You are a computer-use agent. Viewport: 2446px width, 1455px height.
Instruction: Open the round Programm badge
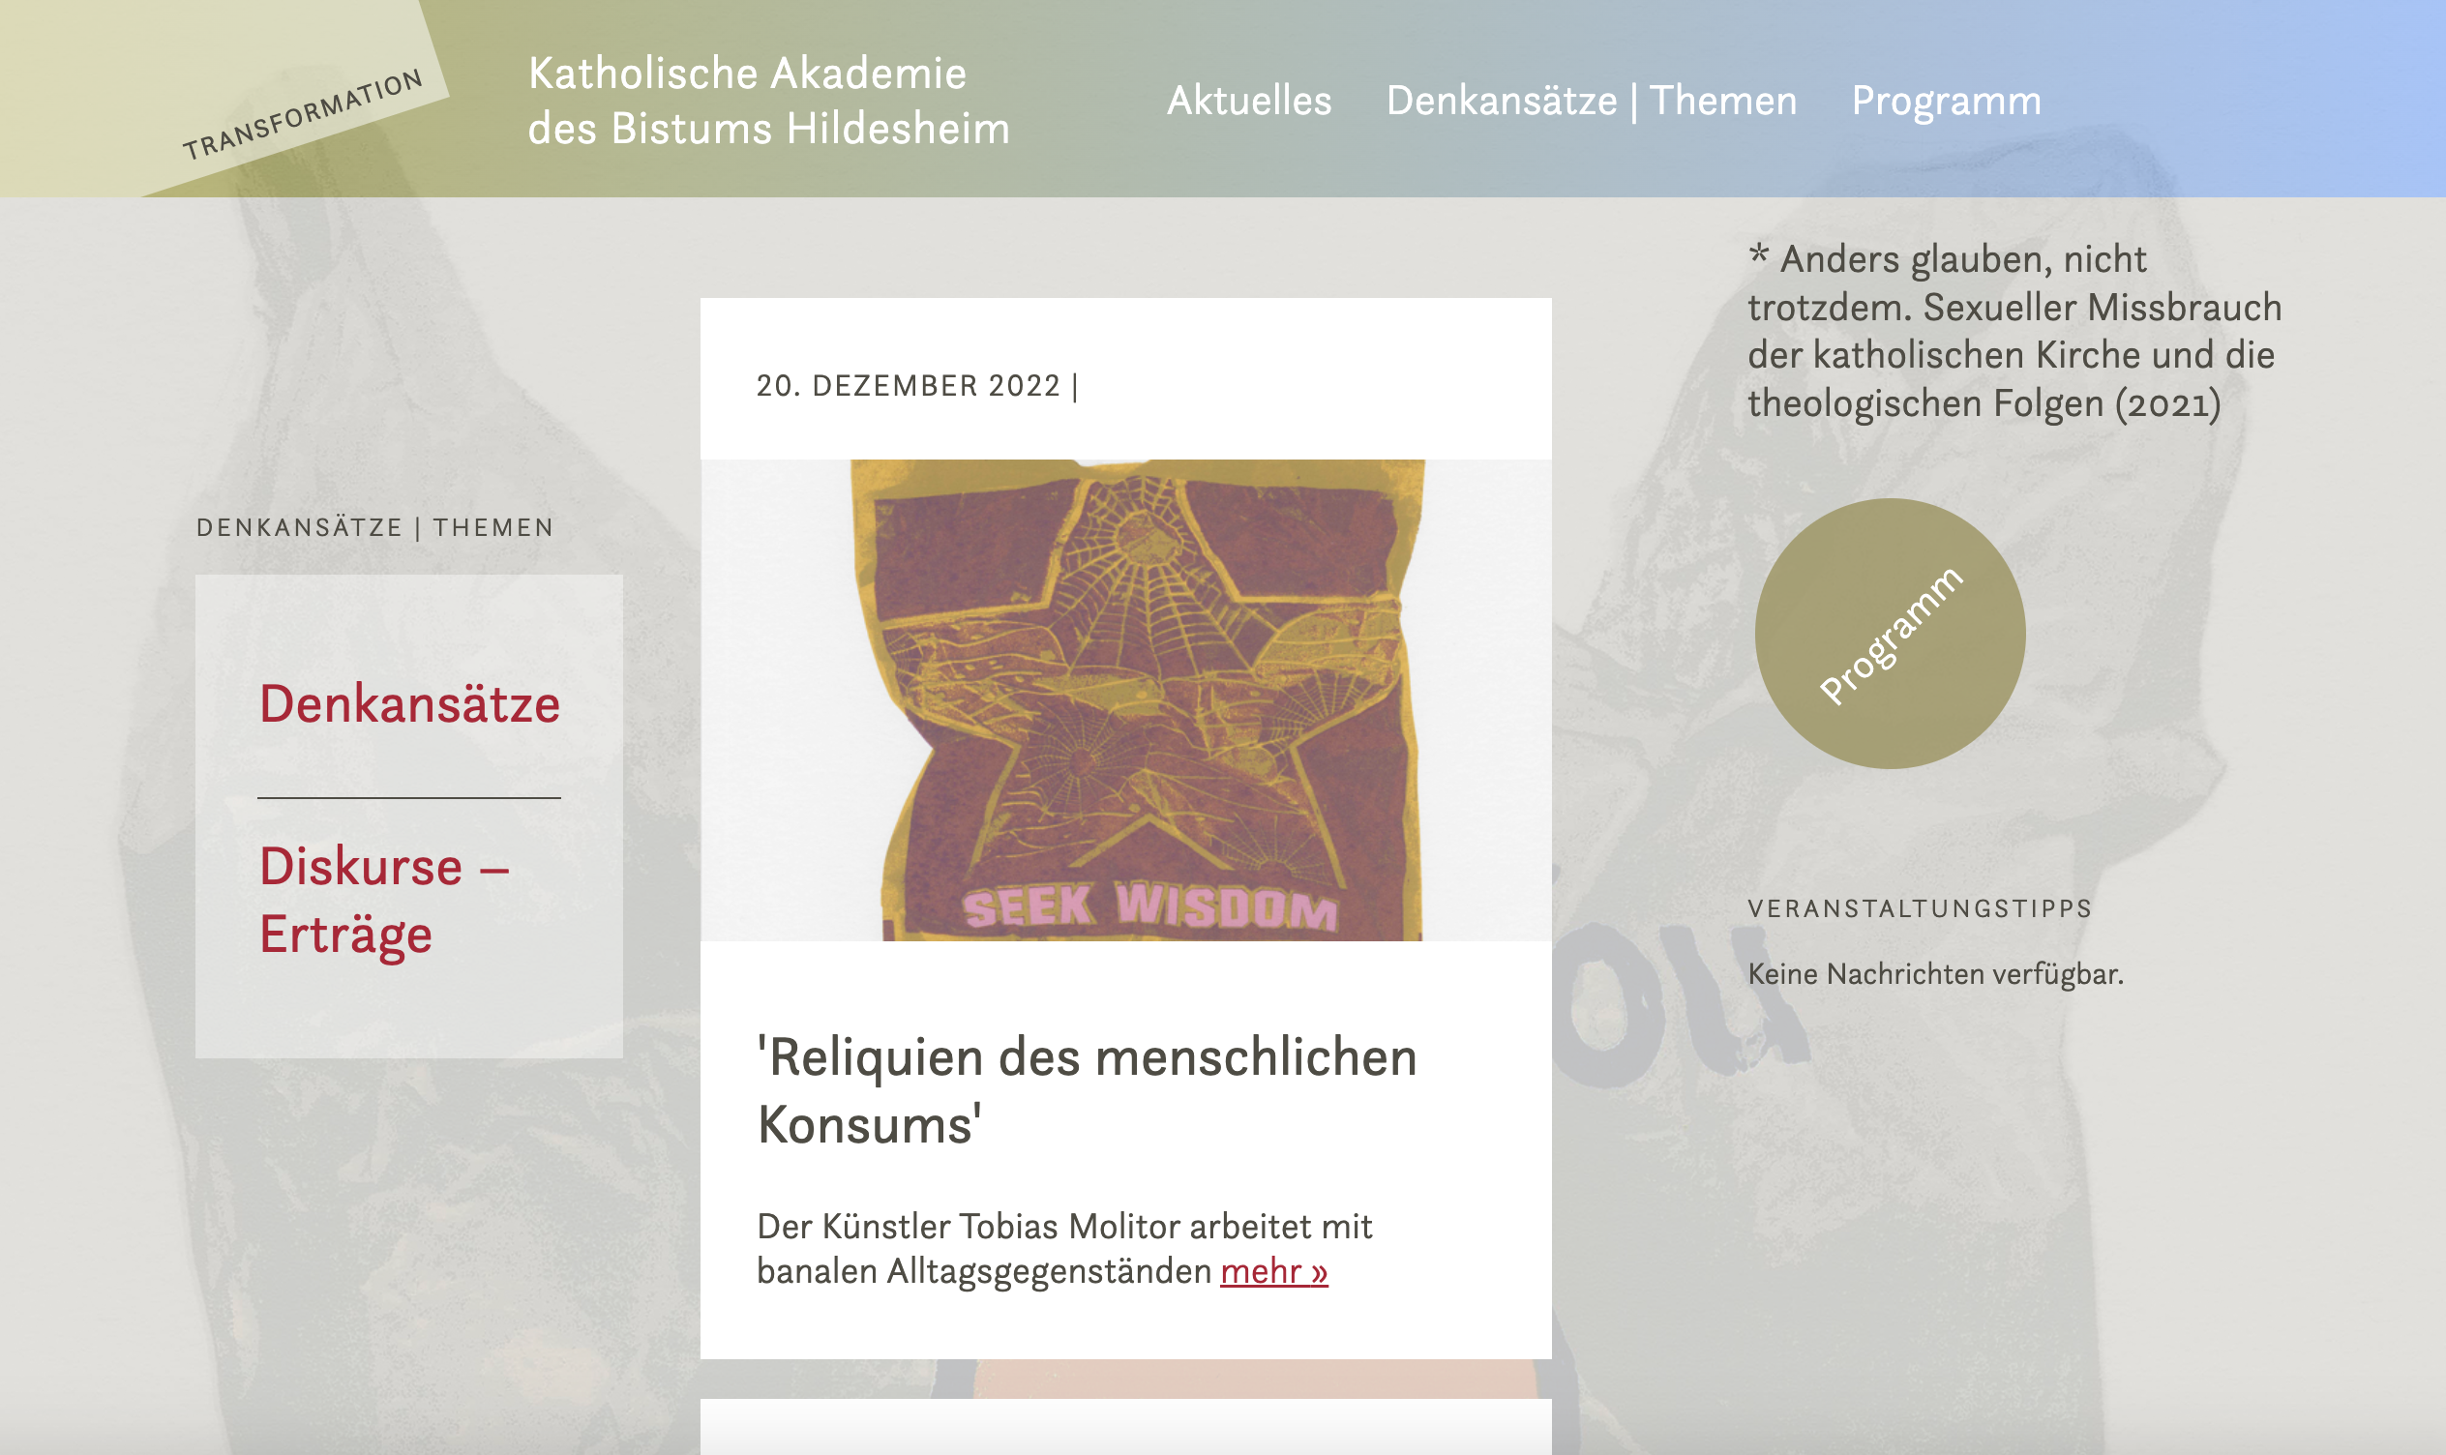pos(1891,634)
